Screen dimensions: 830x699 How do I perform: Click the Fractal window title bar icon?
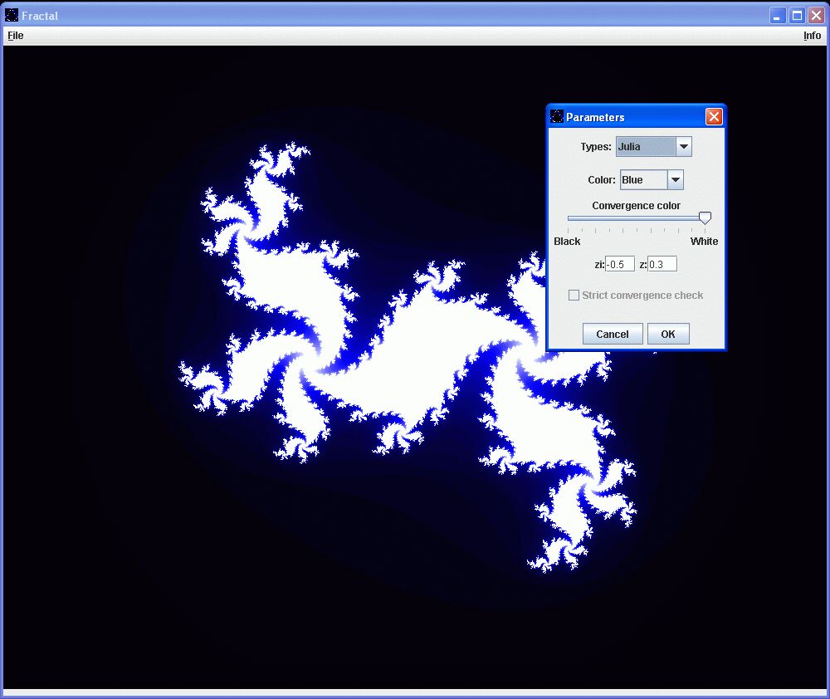(12, 15)
